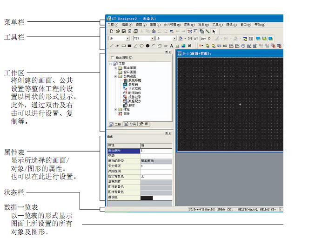Open the 帮助 menu
This screenshot has width=335, height=238.
pos(260,24)
